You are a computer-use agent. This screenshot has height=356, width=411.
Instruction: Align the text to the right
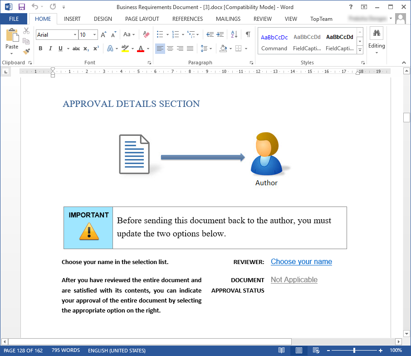point(180,48)
